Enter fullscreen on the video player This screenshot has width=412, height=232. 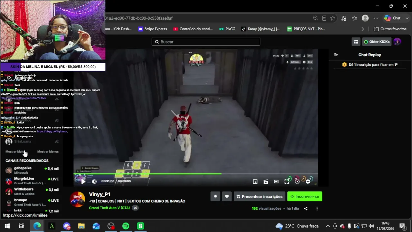pyautogui.click(x=287, y=182)
